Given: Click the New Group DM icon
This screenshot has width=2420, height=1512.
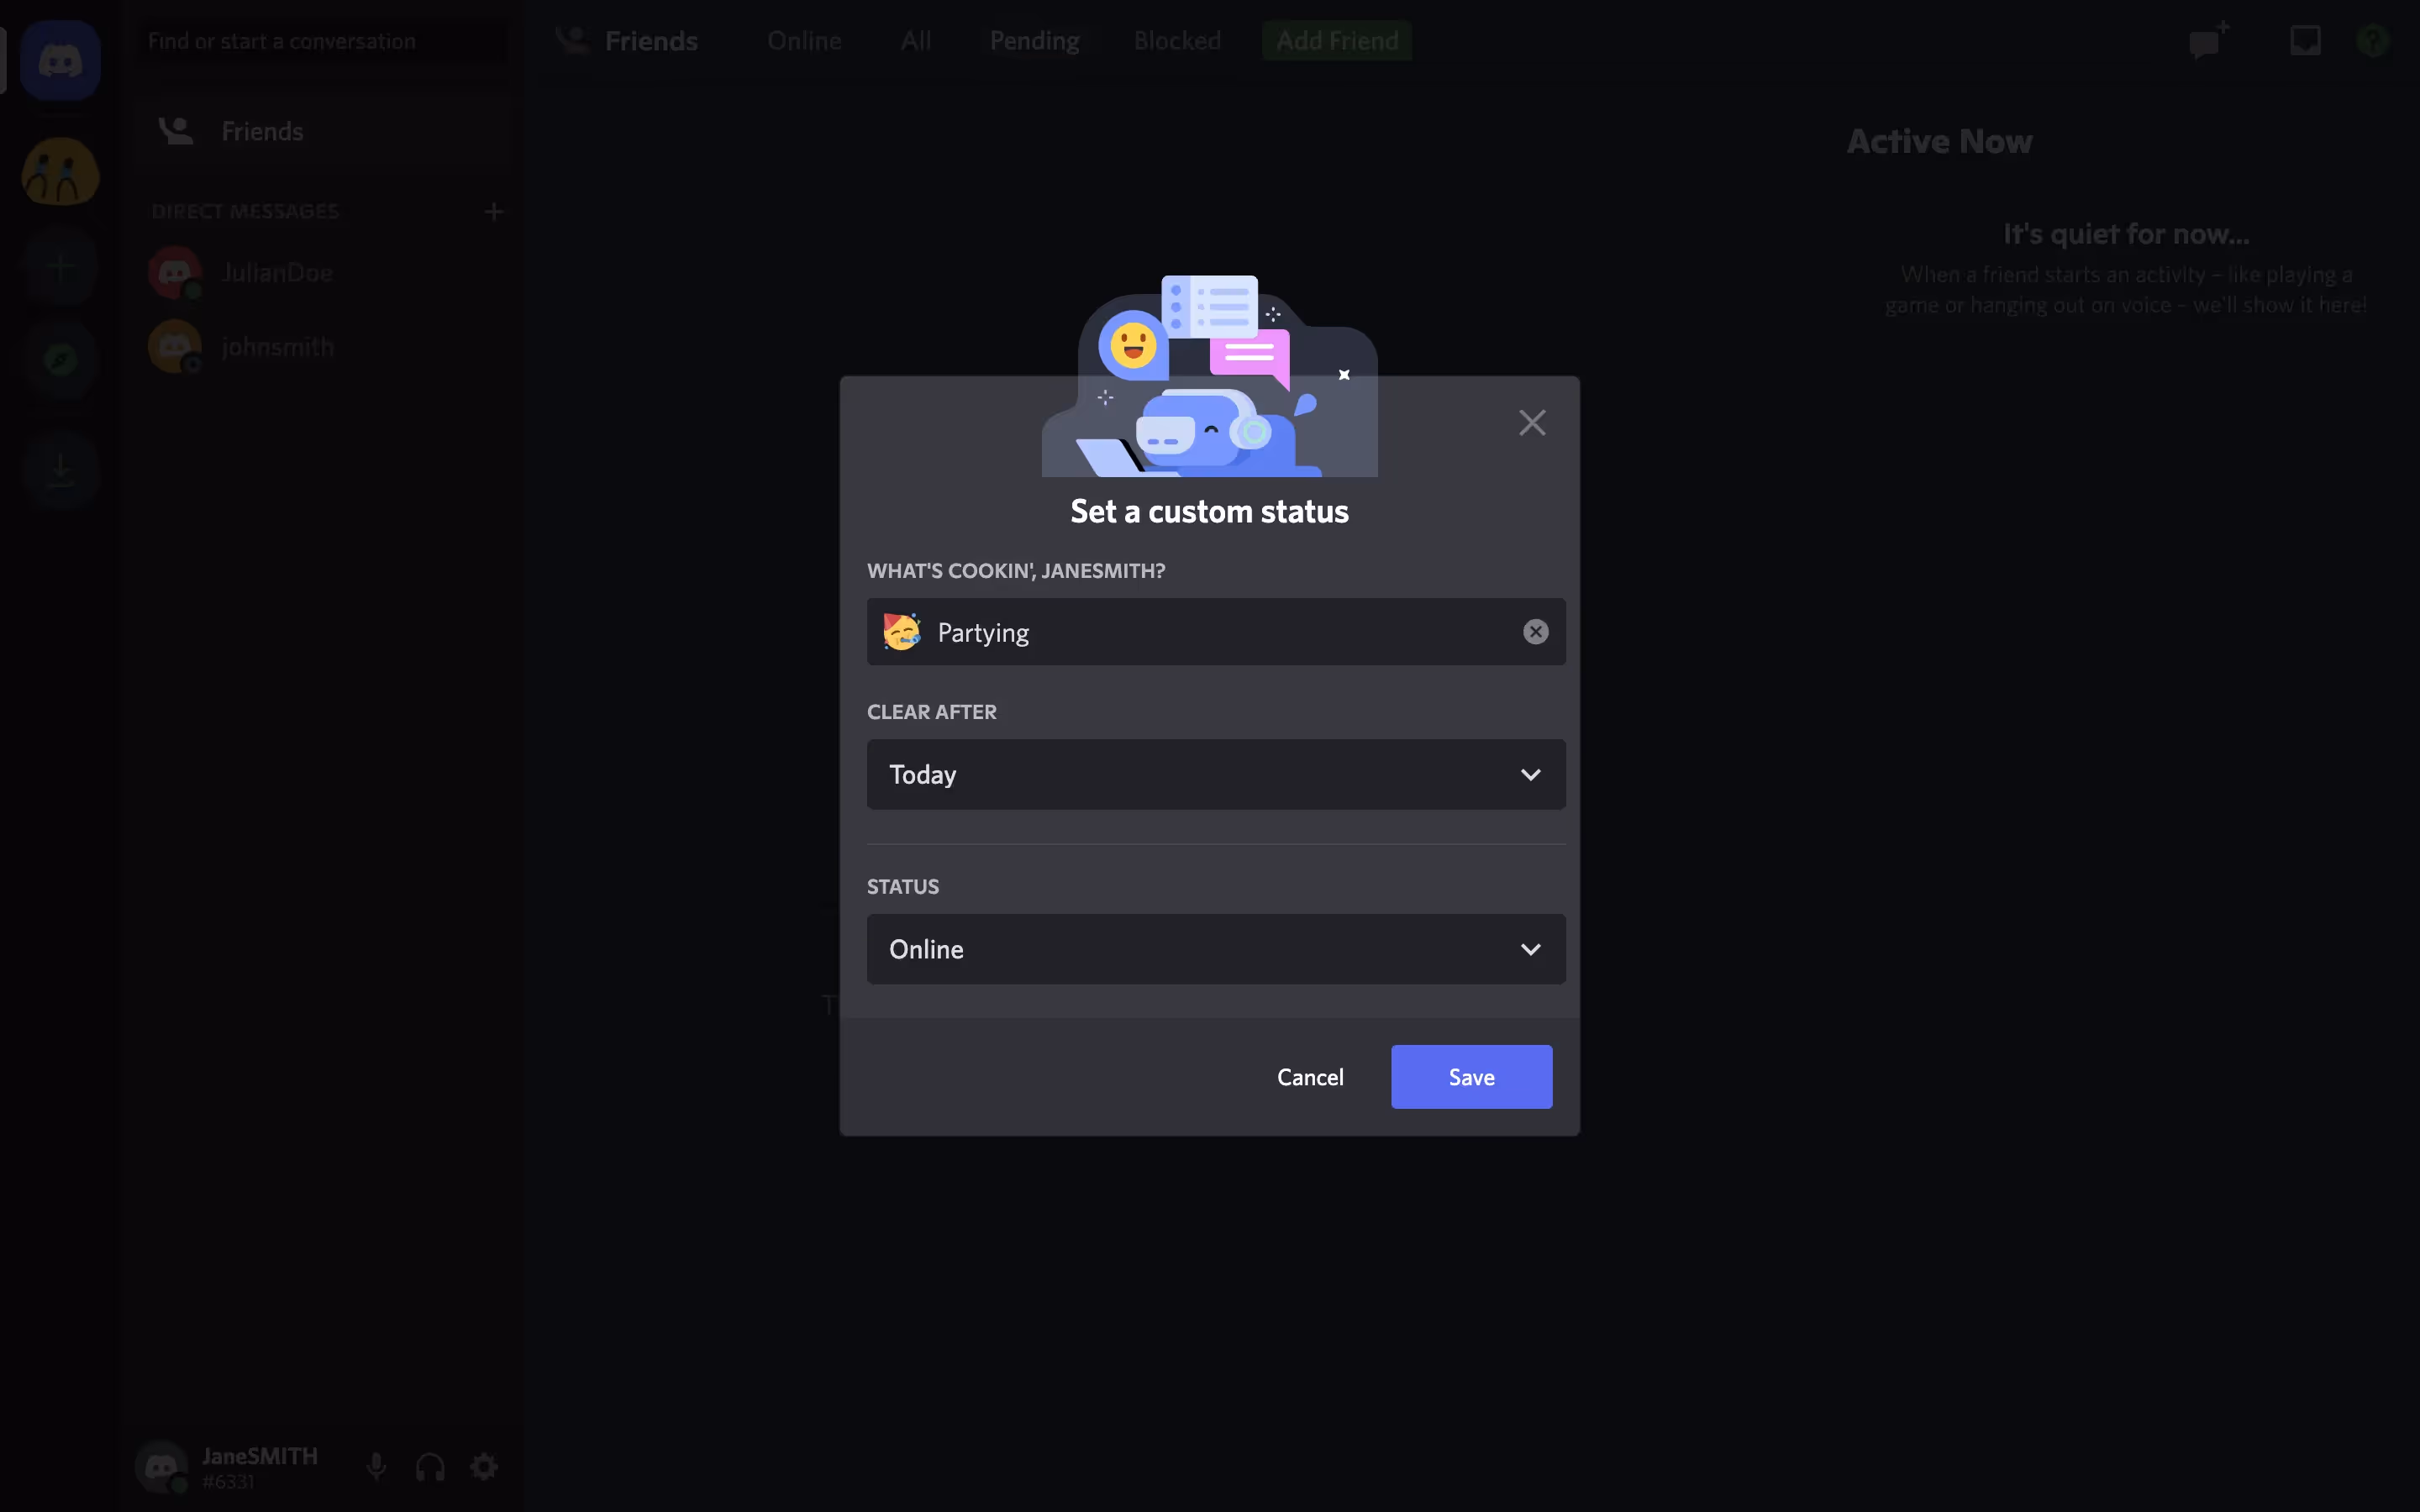Looking at the screenshot, I should click(2208, 41).
